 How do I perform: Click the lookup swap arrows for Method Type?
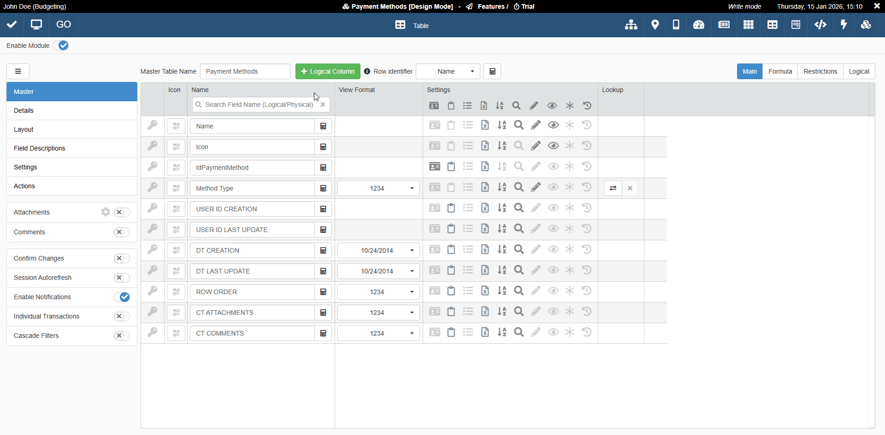613,188
